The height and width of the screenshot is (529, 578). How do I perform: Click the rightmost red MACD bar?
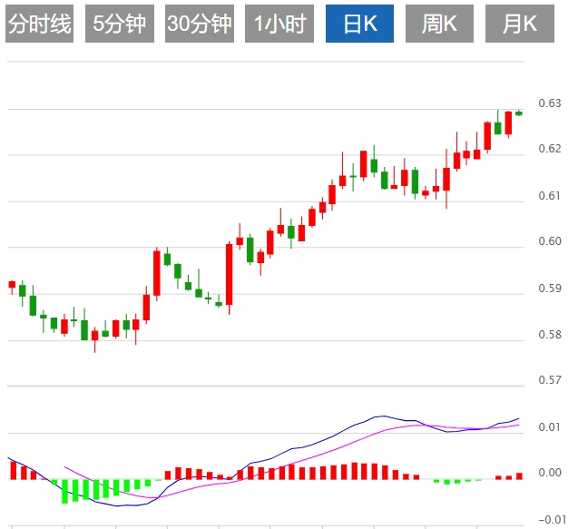point(519,475)
